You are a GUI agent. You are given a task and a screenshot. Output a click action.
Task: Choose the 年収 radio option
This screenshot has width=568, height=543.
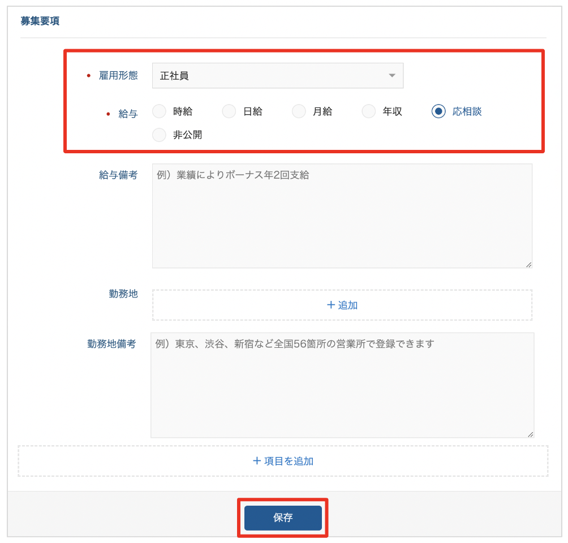click(369, 111)
